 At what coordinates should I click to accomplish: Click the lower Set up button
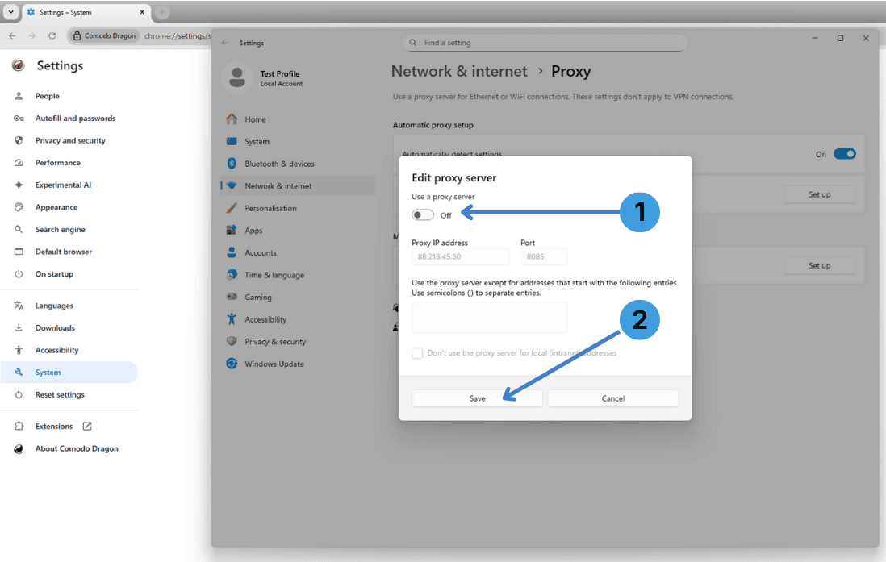click(x=819, y=265)
